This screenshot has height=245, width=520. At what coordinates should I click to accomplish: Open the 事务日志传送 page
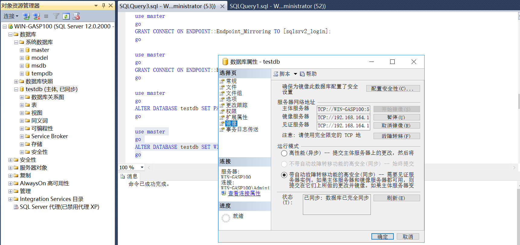click(x=242, y=129)
